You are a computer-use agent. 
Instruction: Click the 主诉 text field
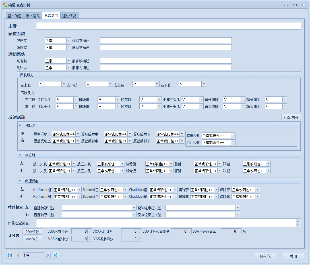pyautogui.click(x=169, y=26)
